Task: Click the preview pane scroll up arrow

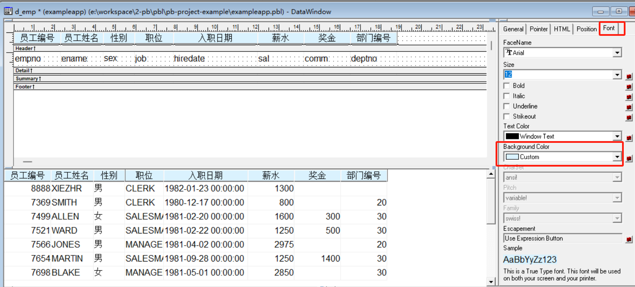Action: 490,174
